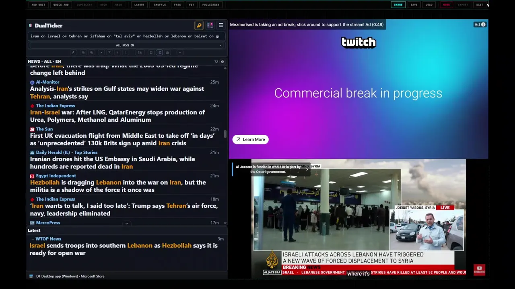515x289 pixels.
Task: Click the WTOP News source label
Action: point(48,239)
